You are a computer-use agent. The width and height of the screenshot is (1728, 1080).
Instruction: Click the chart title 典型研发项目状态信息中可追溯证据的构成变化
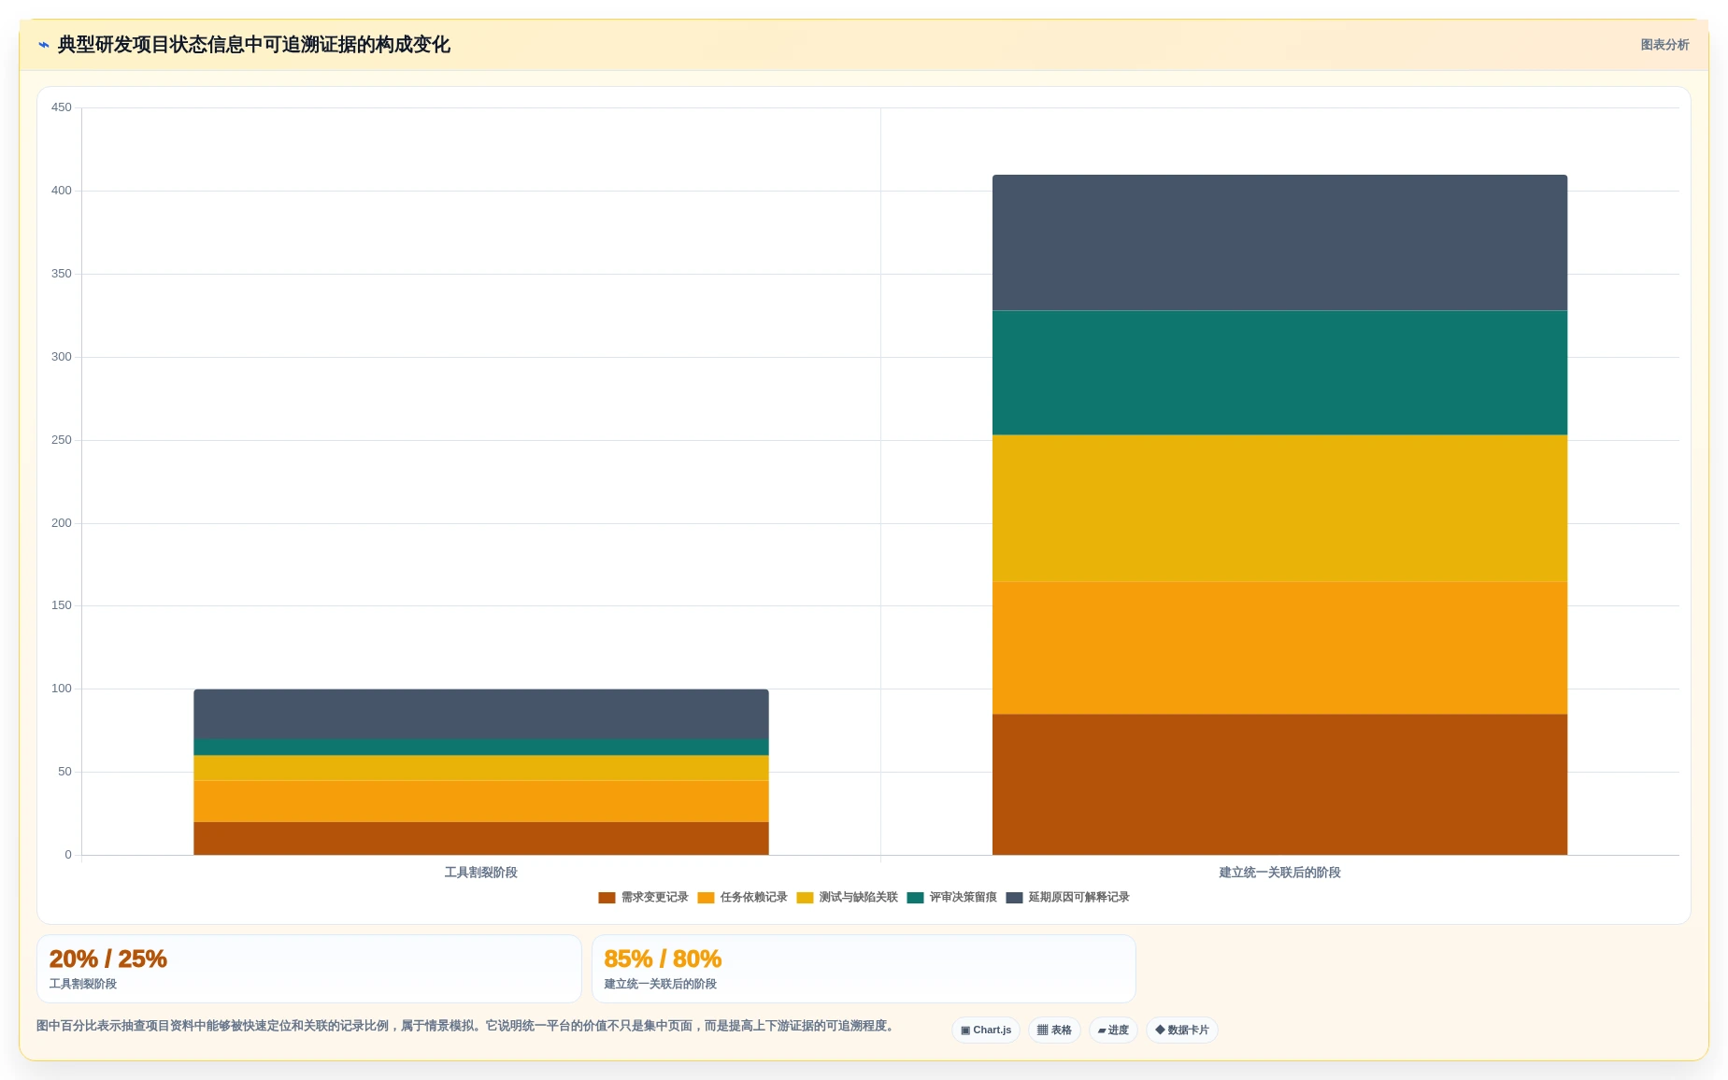coord(254,45)
